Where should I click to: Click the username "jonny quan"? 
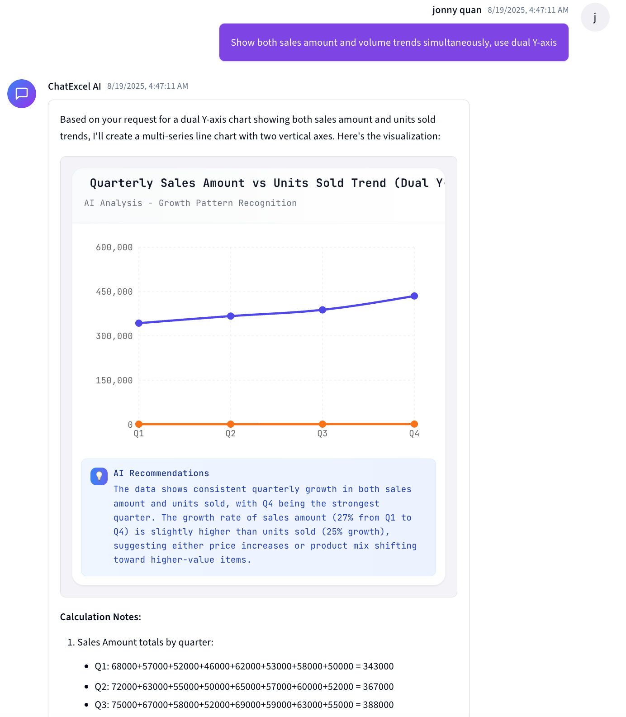click(x=456, y=10)
